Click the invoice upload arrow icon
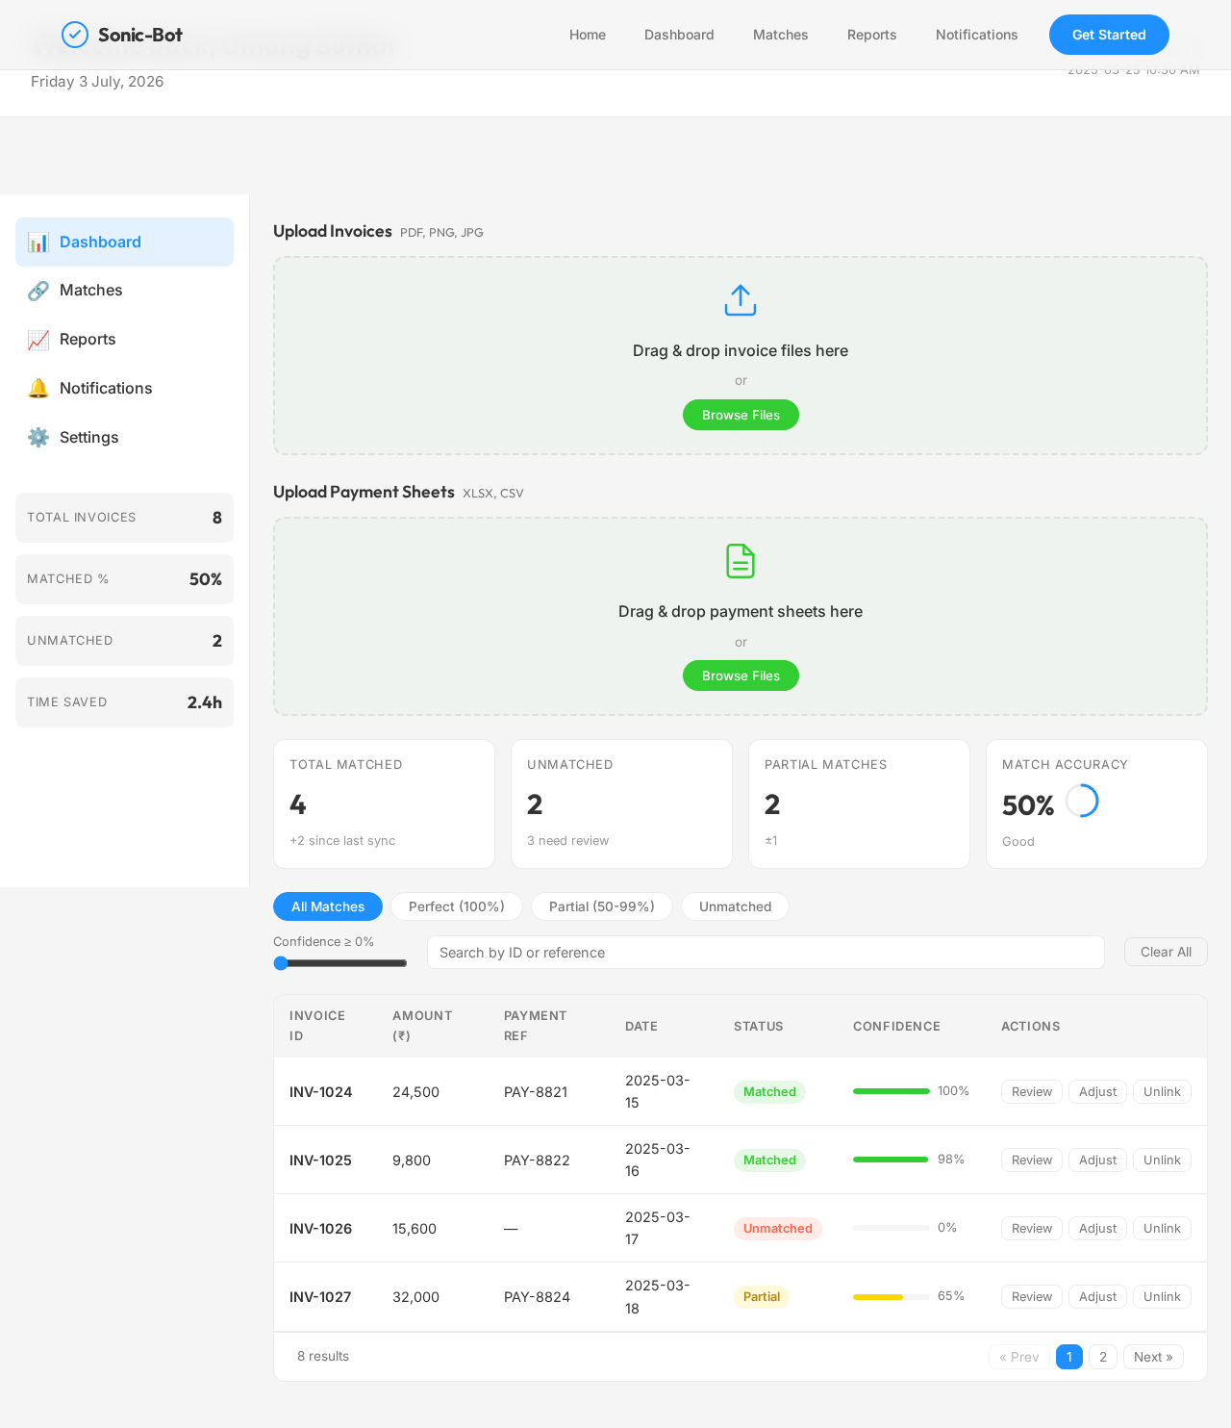The width and height of the screenshot is (1231, 1428). click(x=741, y=300)
